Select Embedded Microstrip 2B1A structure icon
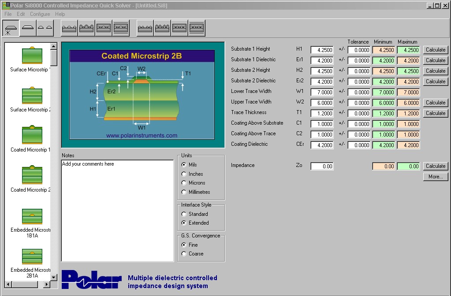Screen dimensions: 451x296 (x=32, y=256)
